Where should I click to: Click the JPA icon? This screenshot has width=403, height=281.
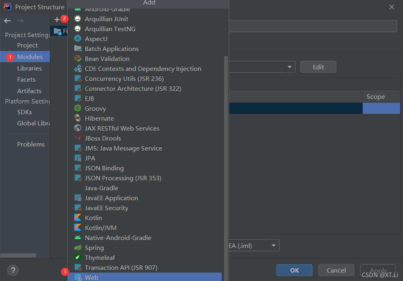[77, 158]
